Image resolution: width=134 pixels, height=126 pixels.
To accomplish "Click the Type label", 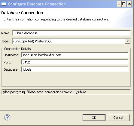I will click(x=5, y=41).
